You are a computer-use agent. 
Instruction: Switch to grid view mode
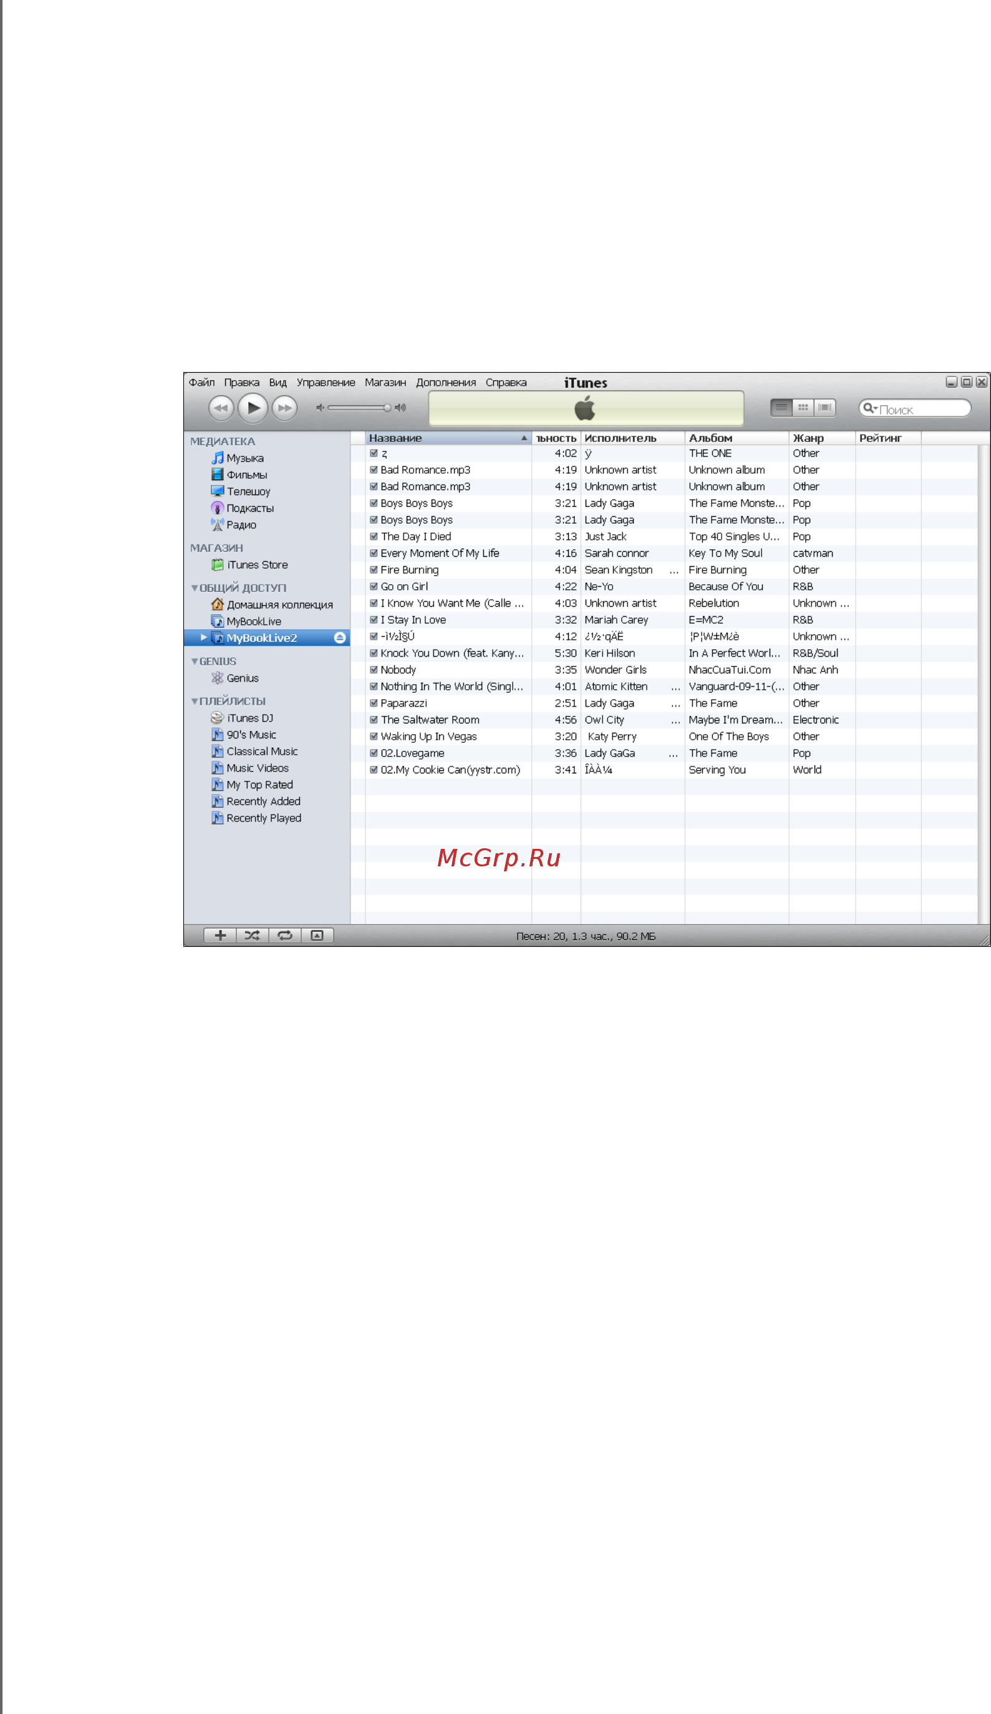tap(803, 408)
